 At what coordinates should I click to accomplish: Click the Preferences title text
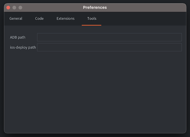click(95, 8)
